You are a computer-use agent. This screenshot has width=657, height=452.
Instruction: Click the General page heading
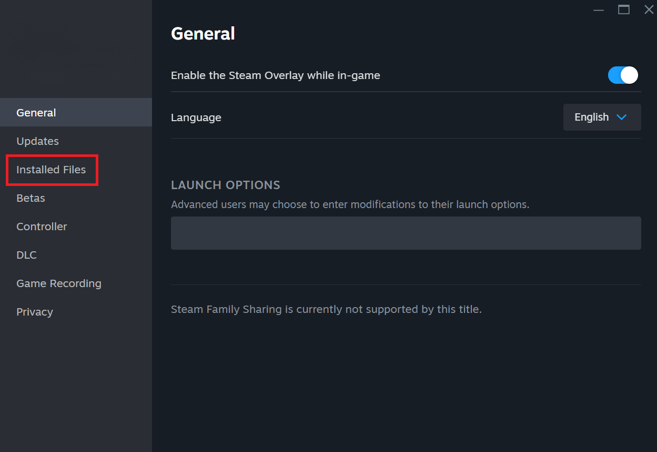coord(203,34)
